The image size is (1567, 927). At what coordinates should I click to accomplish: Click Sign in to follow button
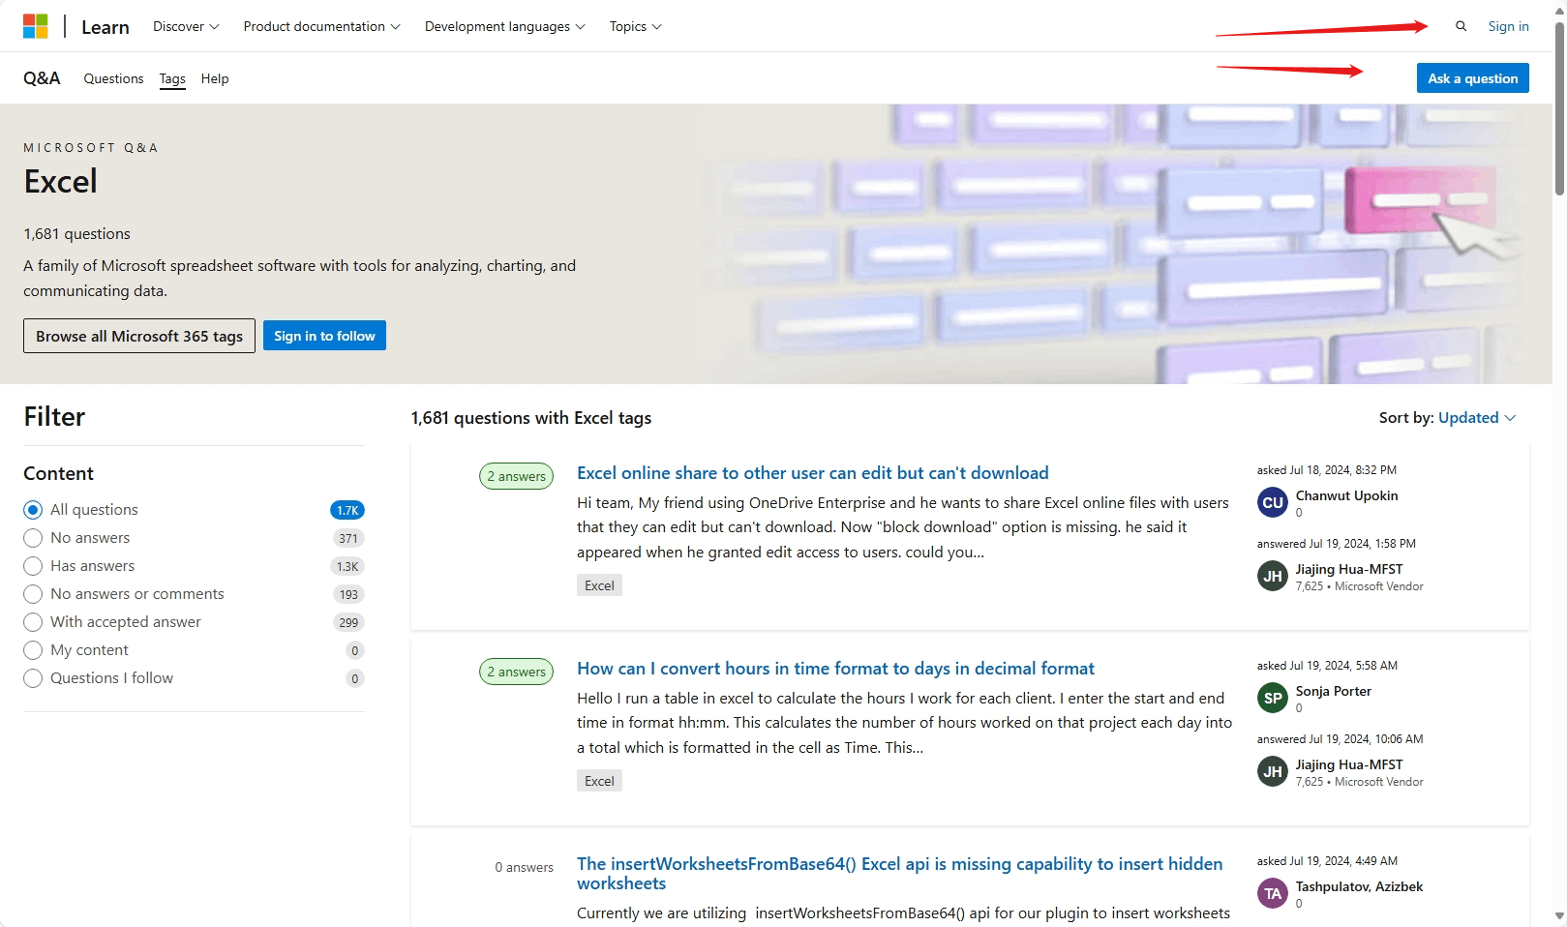324,336
